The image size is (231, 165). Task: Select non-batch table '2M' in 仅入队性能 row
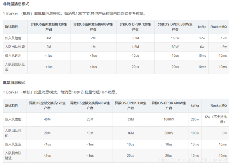(x=93, y=38)
